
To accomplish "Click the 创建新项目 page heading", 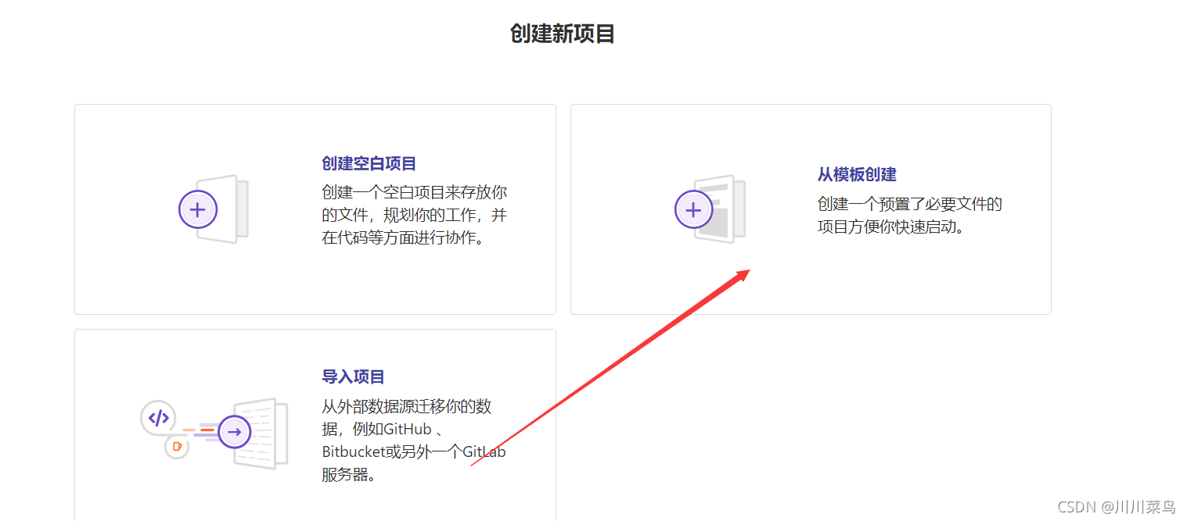I will coord(562,34).
